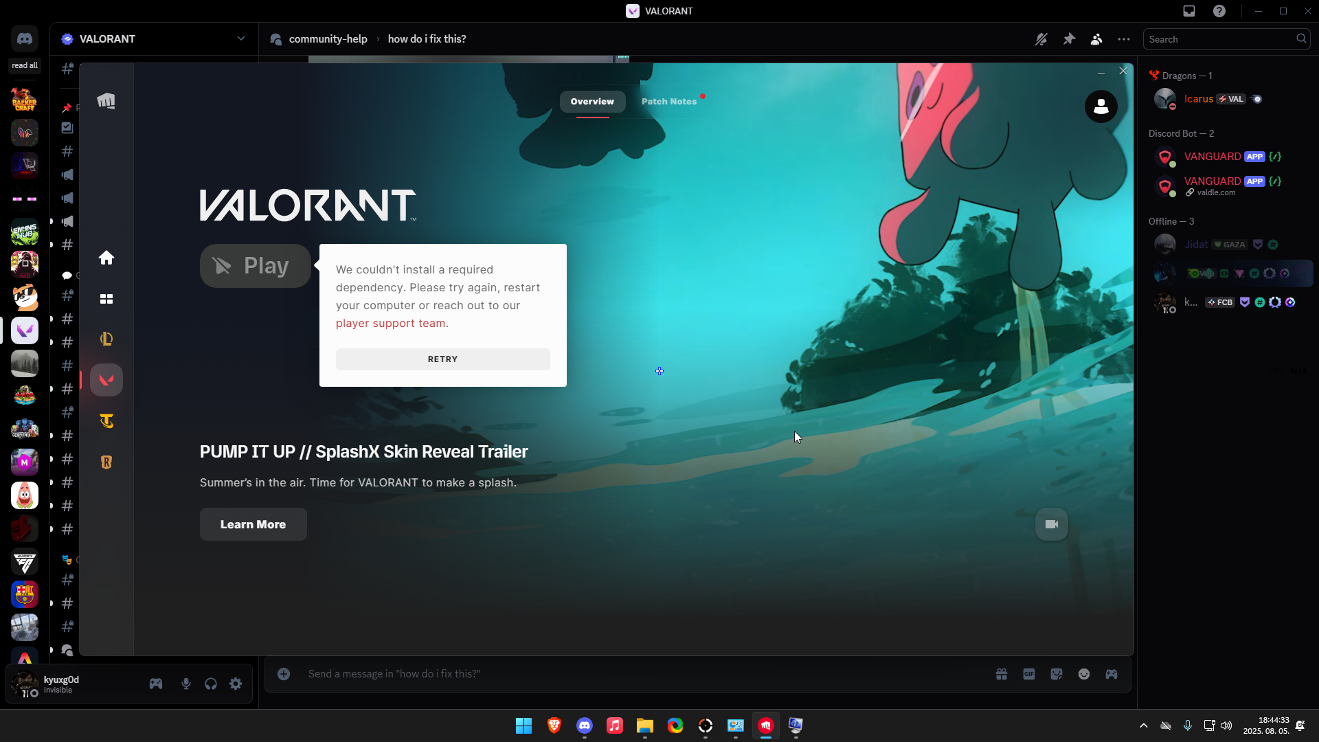The width and height of the screenshot is (1319, 742).
Task: Expand the VALORANT server dropdown
Action: tap(241, 38)
